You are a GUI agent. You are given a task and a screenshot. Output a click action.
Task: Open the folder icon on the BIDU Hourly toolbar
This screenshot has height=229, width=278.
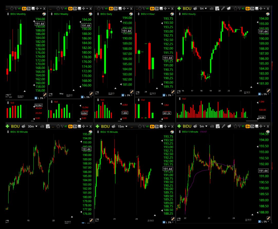pyautogui.click(x=229, y=8)
